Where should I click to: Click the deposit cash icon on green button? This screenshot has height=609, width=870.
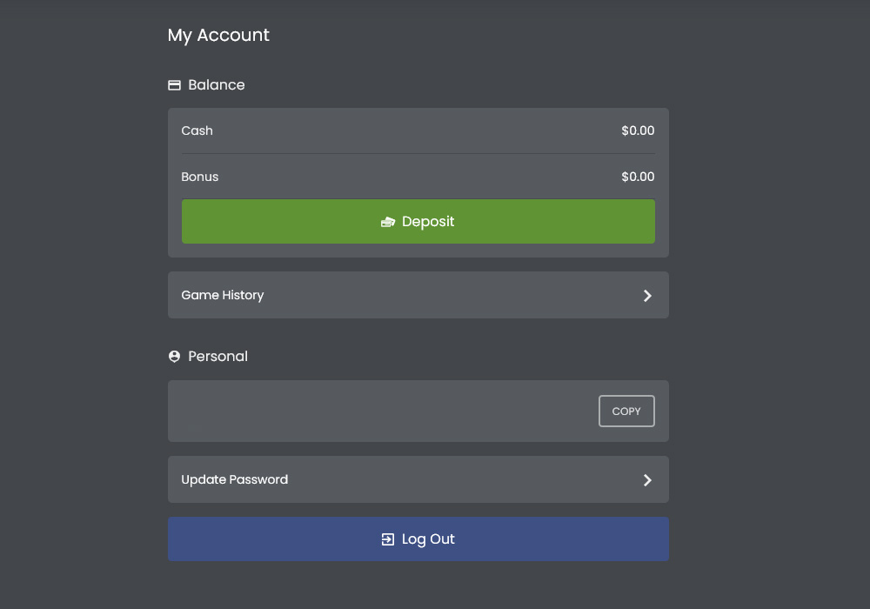click(x=388, y=222)
